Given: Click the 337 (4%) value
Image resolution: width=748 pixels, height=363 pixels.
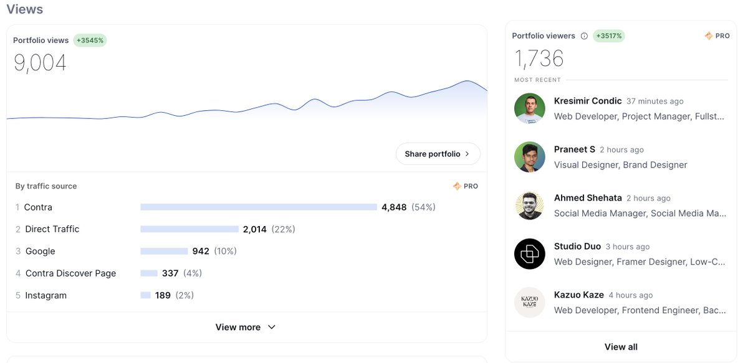Looking at the screenshot, I should click(x=182, y=273).
